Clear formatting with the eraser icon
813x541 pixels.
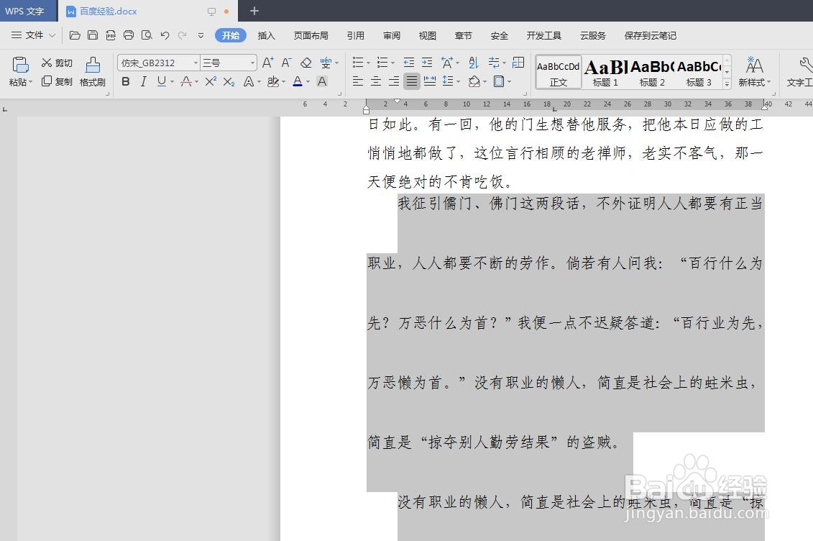pyautogui.click(x=305, y=63)
